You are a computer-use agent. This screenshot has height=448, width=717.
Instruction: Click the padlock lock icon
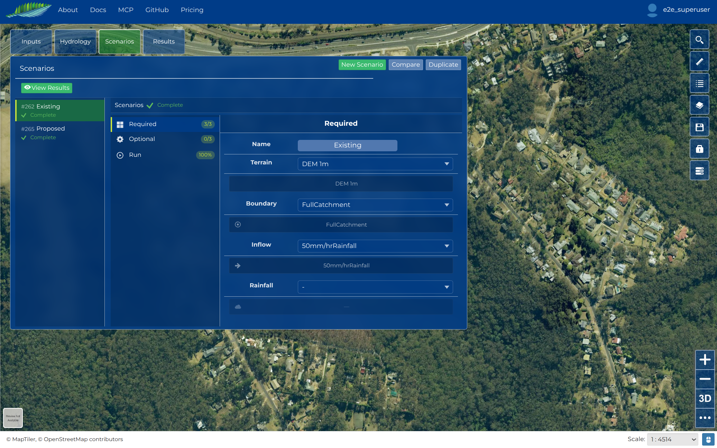coord(699,149)
